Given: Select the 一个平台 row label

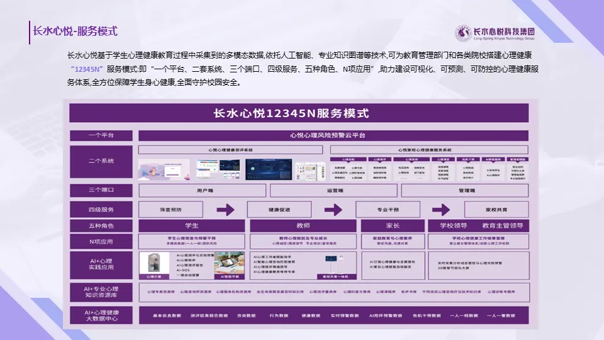Looking at the screenshot, I should (101, 135).
